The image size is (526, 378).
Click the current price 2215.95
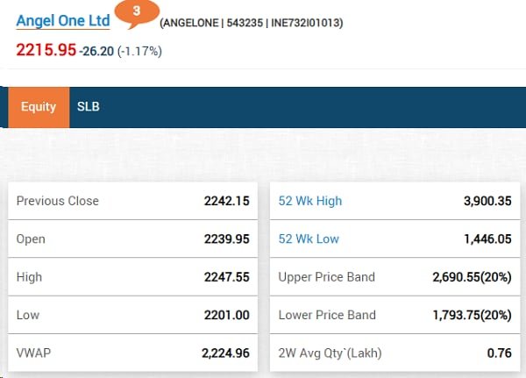coord(46,49)
